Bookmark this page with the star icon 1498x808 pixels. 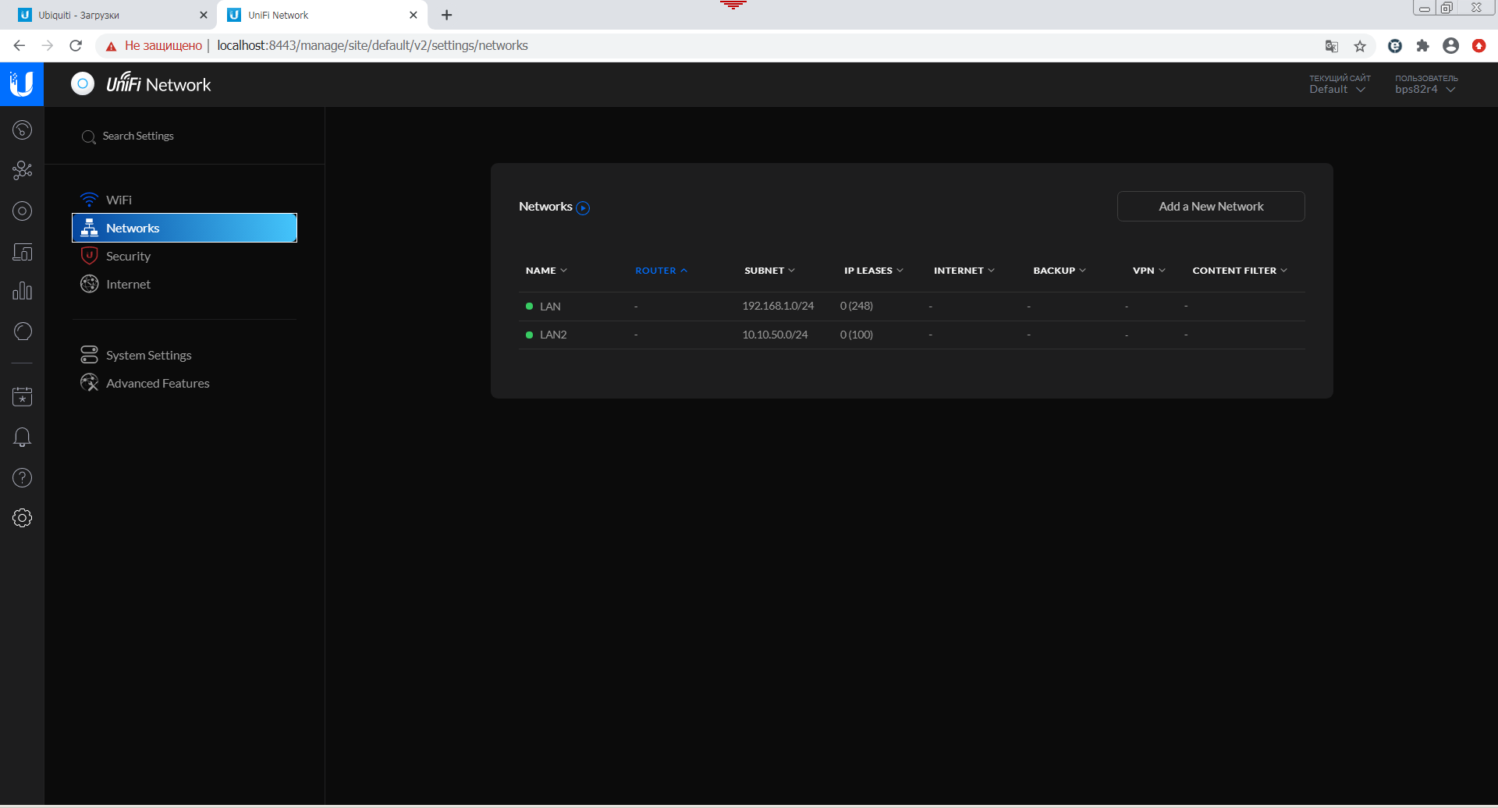tap(1360, 46)
